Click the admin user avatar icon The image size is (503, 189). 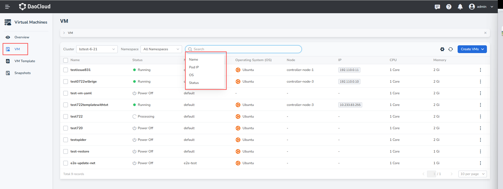[x=472, y=7]
